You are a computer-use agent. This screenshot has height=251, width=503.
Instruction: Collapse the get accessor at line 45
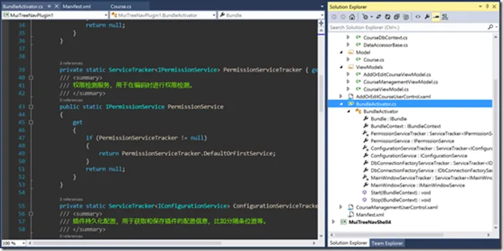click(x=31, y=122)
